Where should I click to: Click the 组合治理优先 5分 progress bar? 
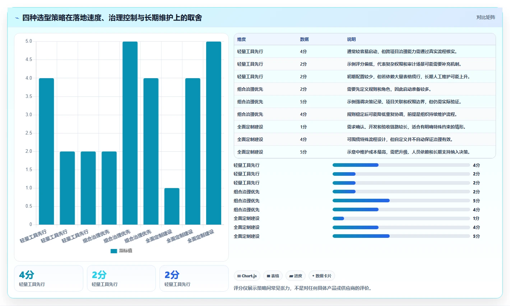coord(401,201)
